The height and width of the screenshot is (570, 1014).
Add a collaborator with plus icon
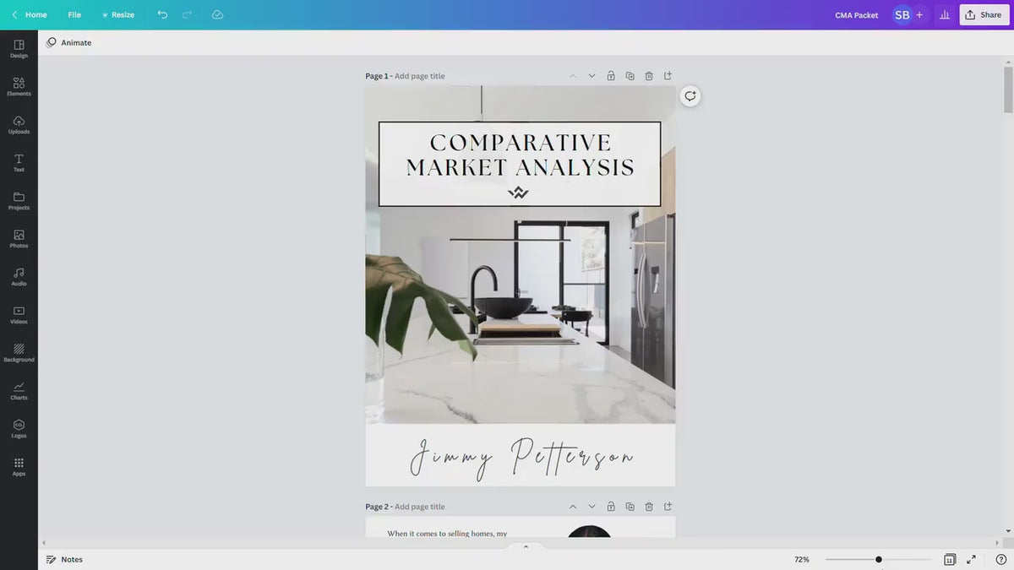pyautogui.click(x=919, y=14)
